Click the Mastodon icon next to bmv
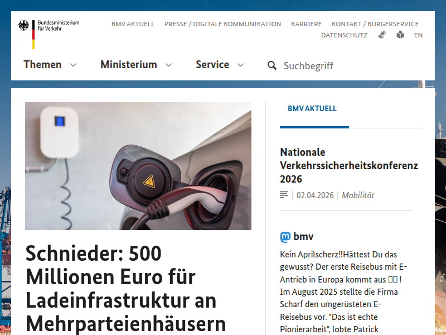The width and height of the screenshot is (446, 335). coord(285,237)
